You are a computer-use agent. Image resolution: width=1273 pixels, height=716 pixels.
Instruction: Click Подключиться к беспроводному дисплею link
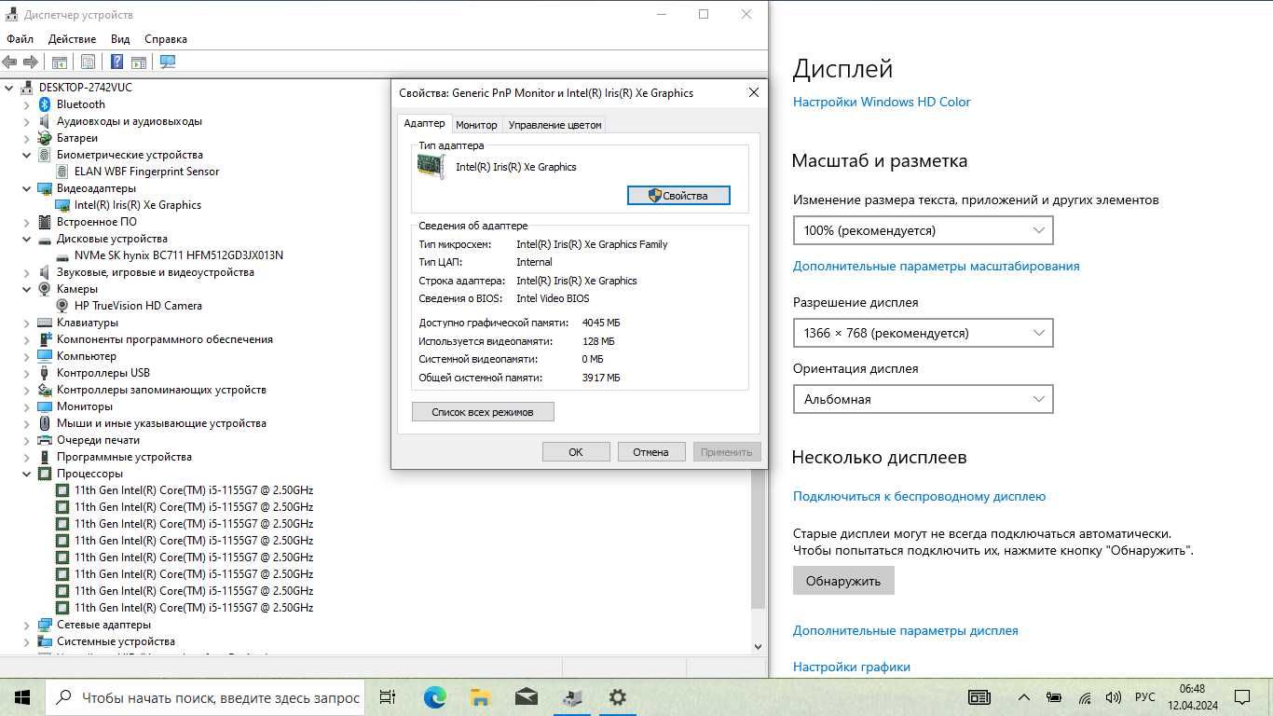coord(919,496)
